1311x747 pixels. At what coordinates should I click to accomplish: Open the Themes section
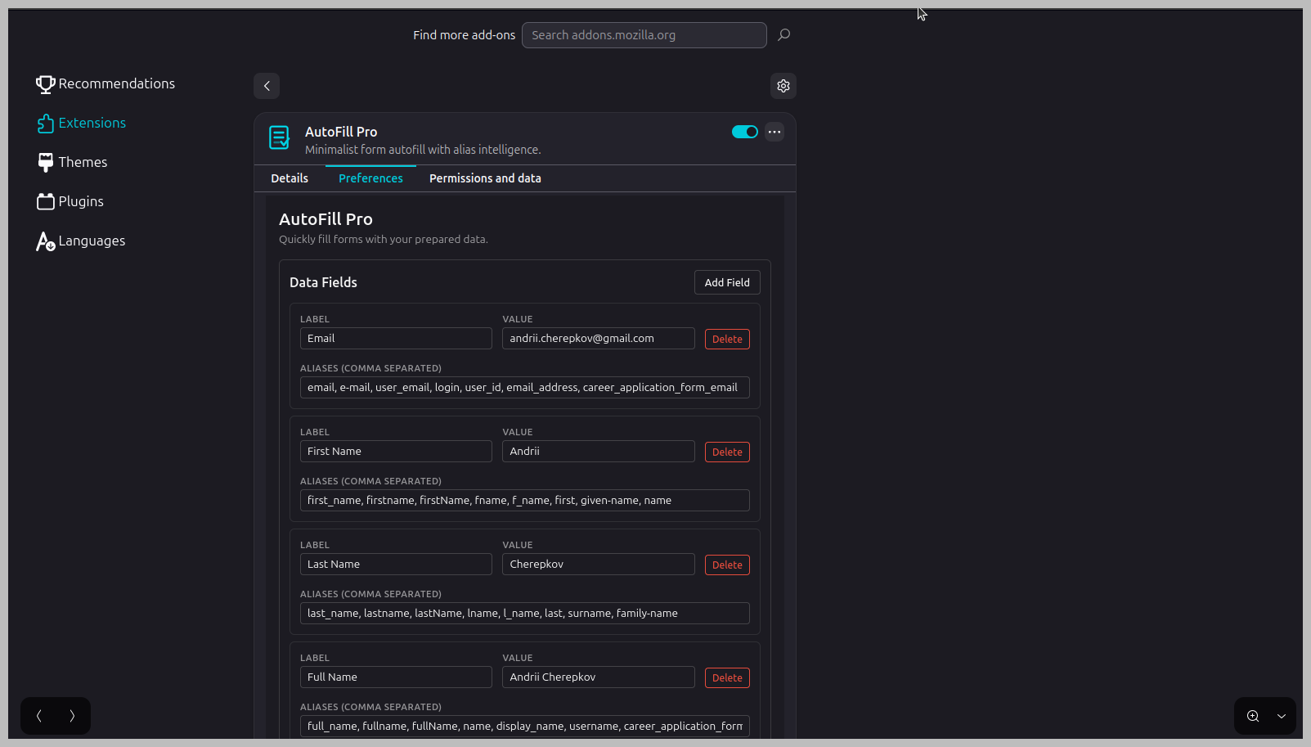pyautogui.click(x=72, y=162)
